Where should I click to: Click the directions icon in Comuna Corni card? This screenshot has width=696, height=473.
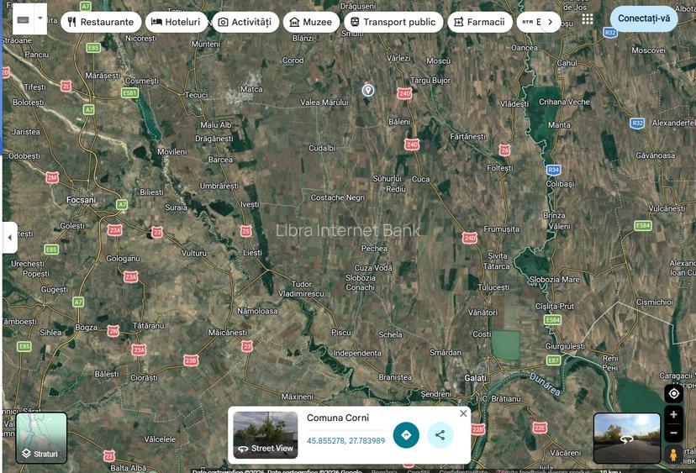pyautogui.click(x=406, y=435)
